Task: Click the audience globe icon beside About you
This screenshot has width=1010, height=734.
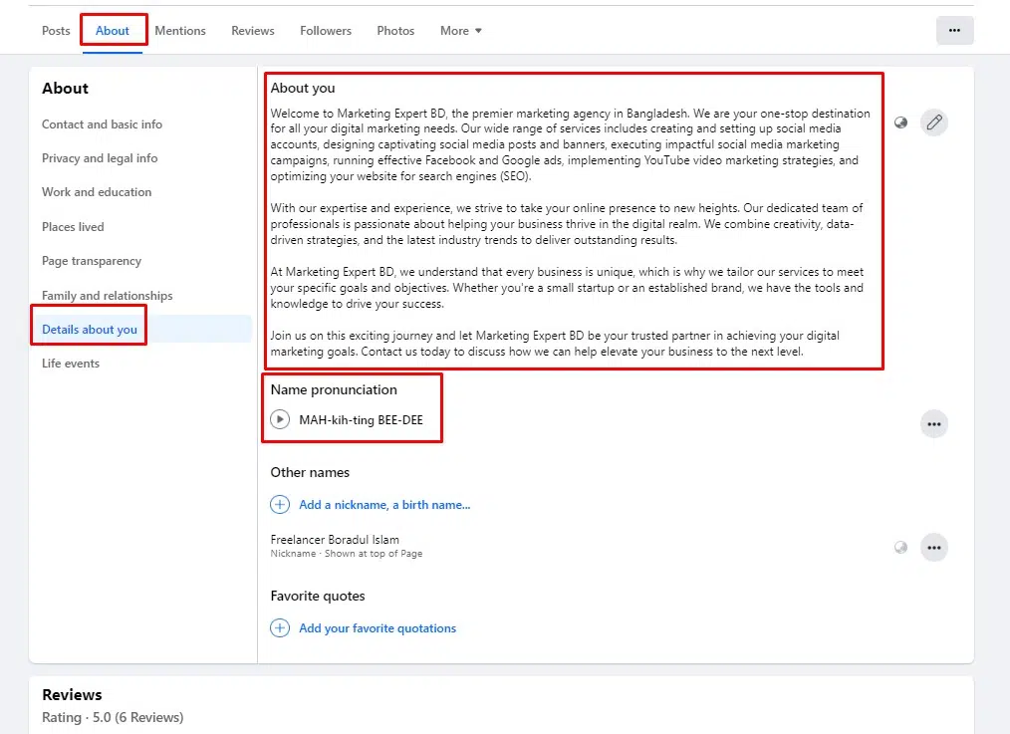Action: click(901, 123)
